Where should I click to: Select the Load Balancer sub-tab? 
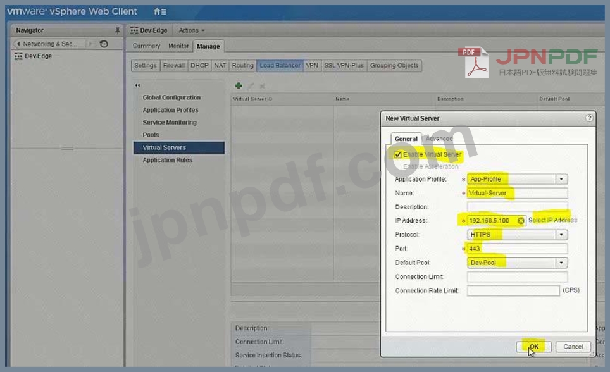pyautogui.click(x=280, y=65)
